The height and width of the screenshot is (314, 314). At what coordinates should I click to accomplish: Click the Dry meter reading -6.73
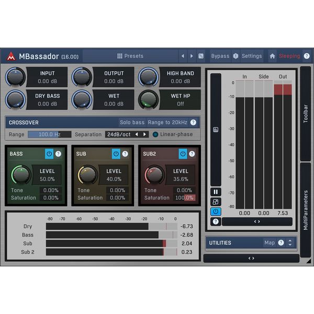(187, 226)
